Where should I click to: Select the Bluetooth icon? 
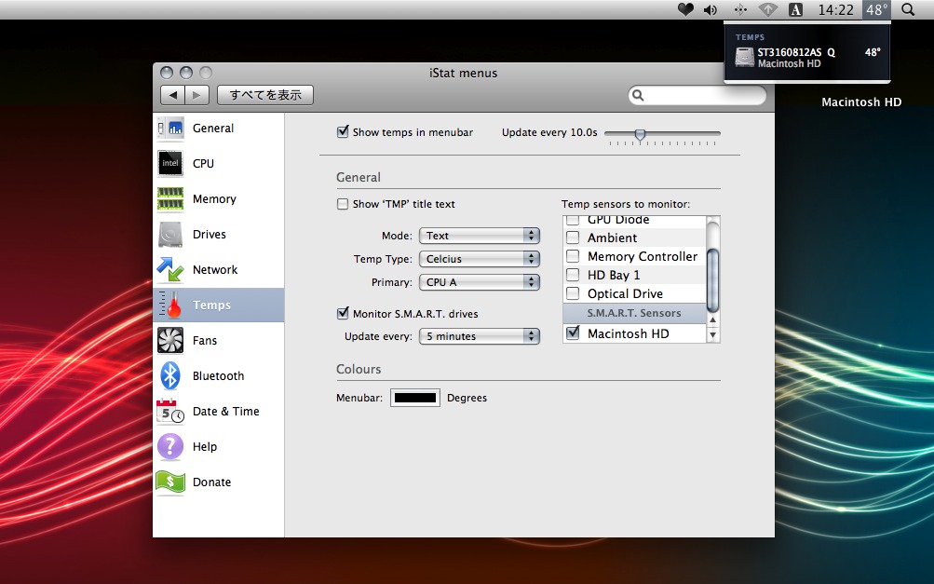tap(170, 375)
